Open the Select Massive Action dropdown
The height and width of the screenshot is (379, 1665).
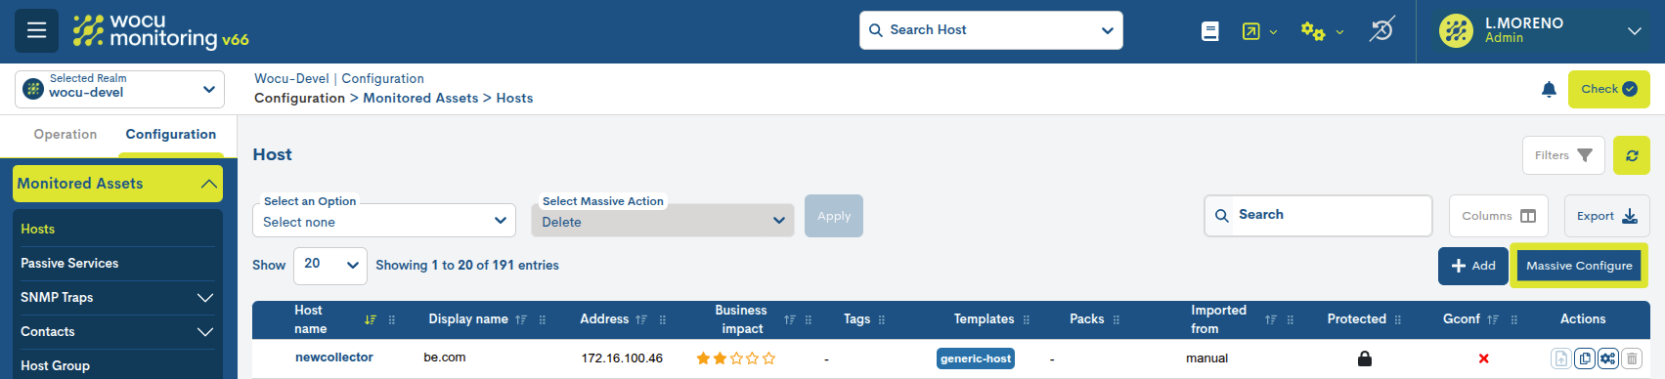(662, 221)
